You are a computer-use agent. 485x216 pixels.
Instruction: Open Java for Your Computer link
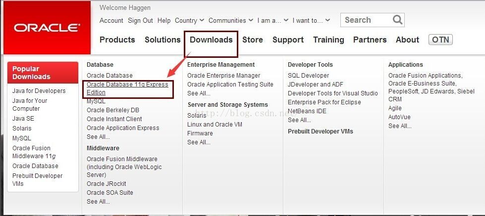tap(30, 105)
